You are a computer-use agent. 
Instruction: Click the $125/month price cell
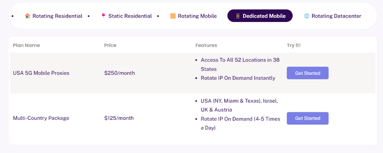point(119,118)
